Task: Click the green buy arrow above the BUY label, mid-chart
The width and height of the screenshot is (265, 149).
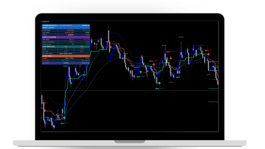Action: (140, 72)
